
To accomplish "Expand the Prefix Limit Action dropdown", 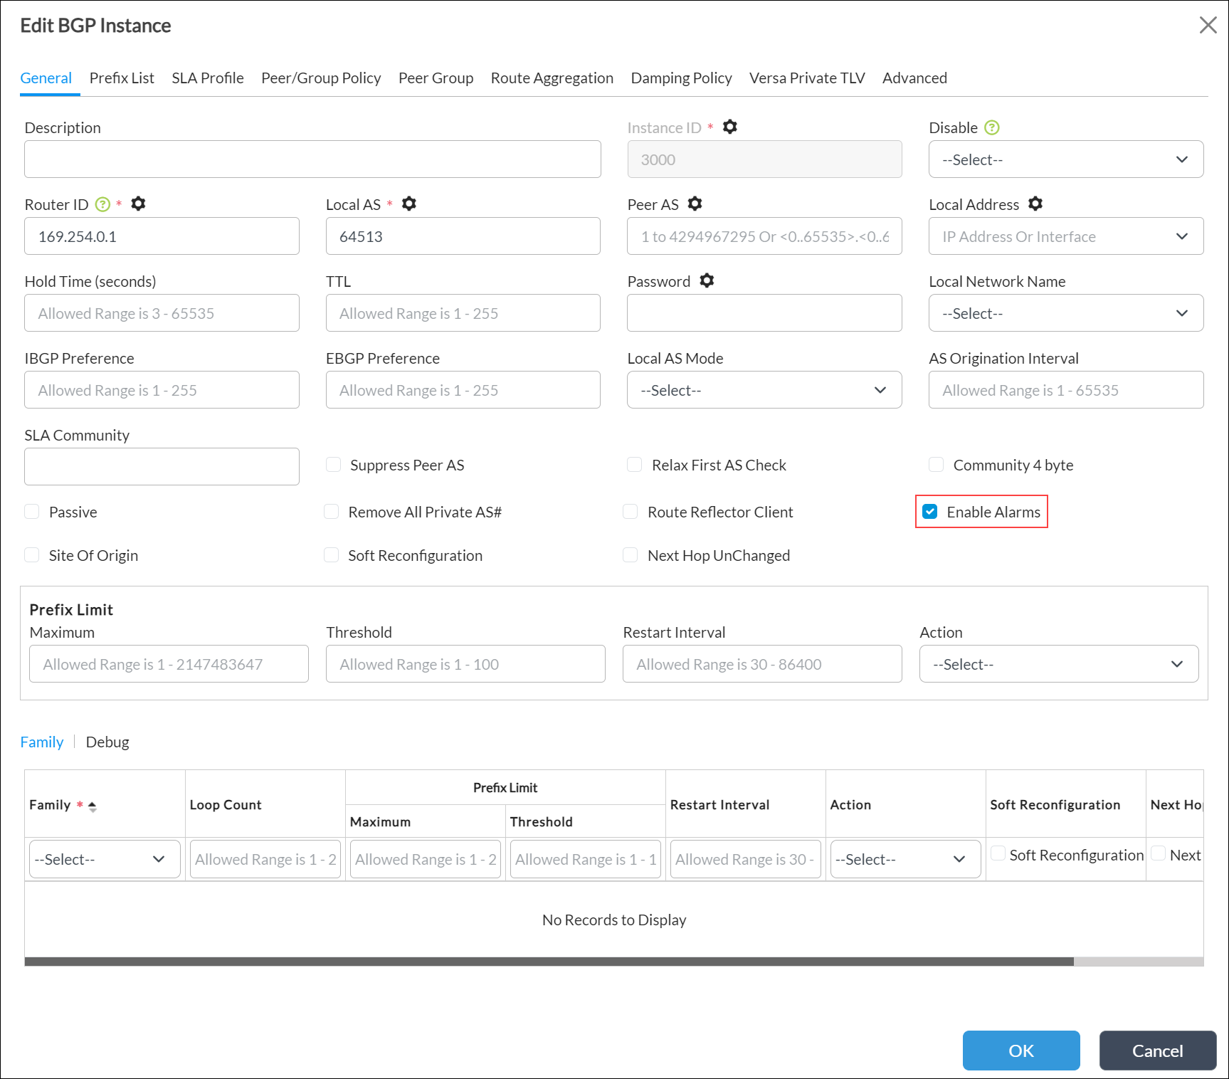I will point(1059,664).
